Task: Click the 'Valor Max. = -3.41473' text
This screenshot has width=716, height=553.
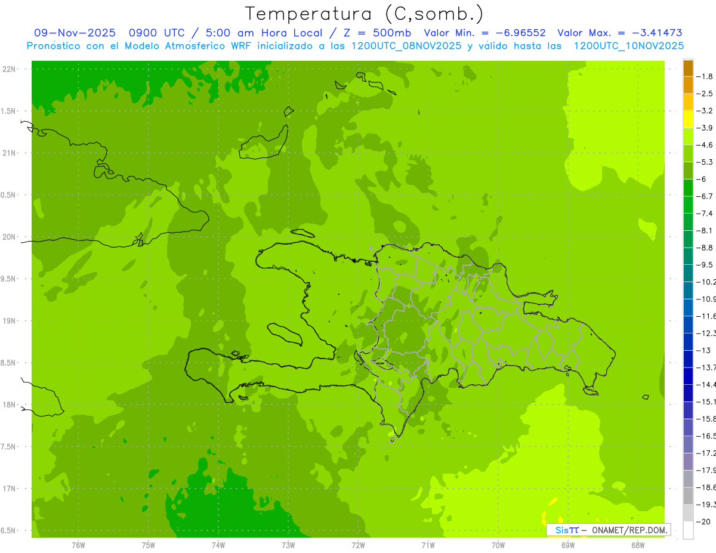Action: point(619,33)
